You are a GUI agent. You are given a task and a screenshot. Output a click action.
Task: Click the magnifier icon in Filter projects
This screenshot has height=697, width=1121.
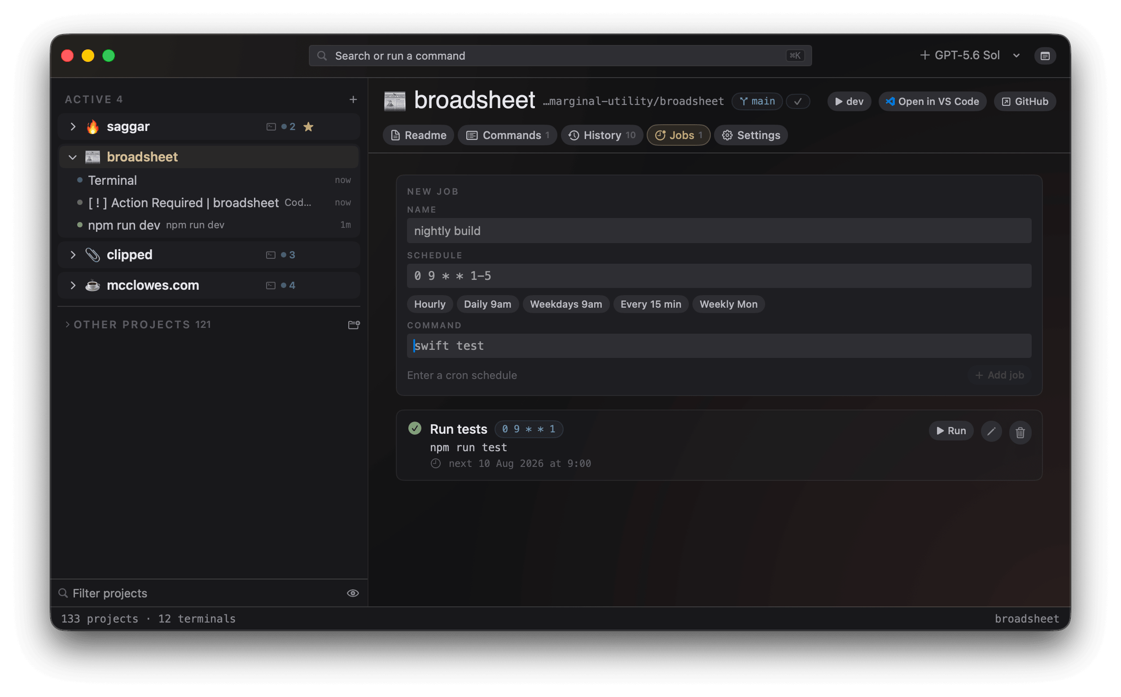[x=63, y=593]
